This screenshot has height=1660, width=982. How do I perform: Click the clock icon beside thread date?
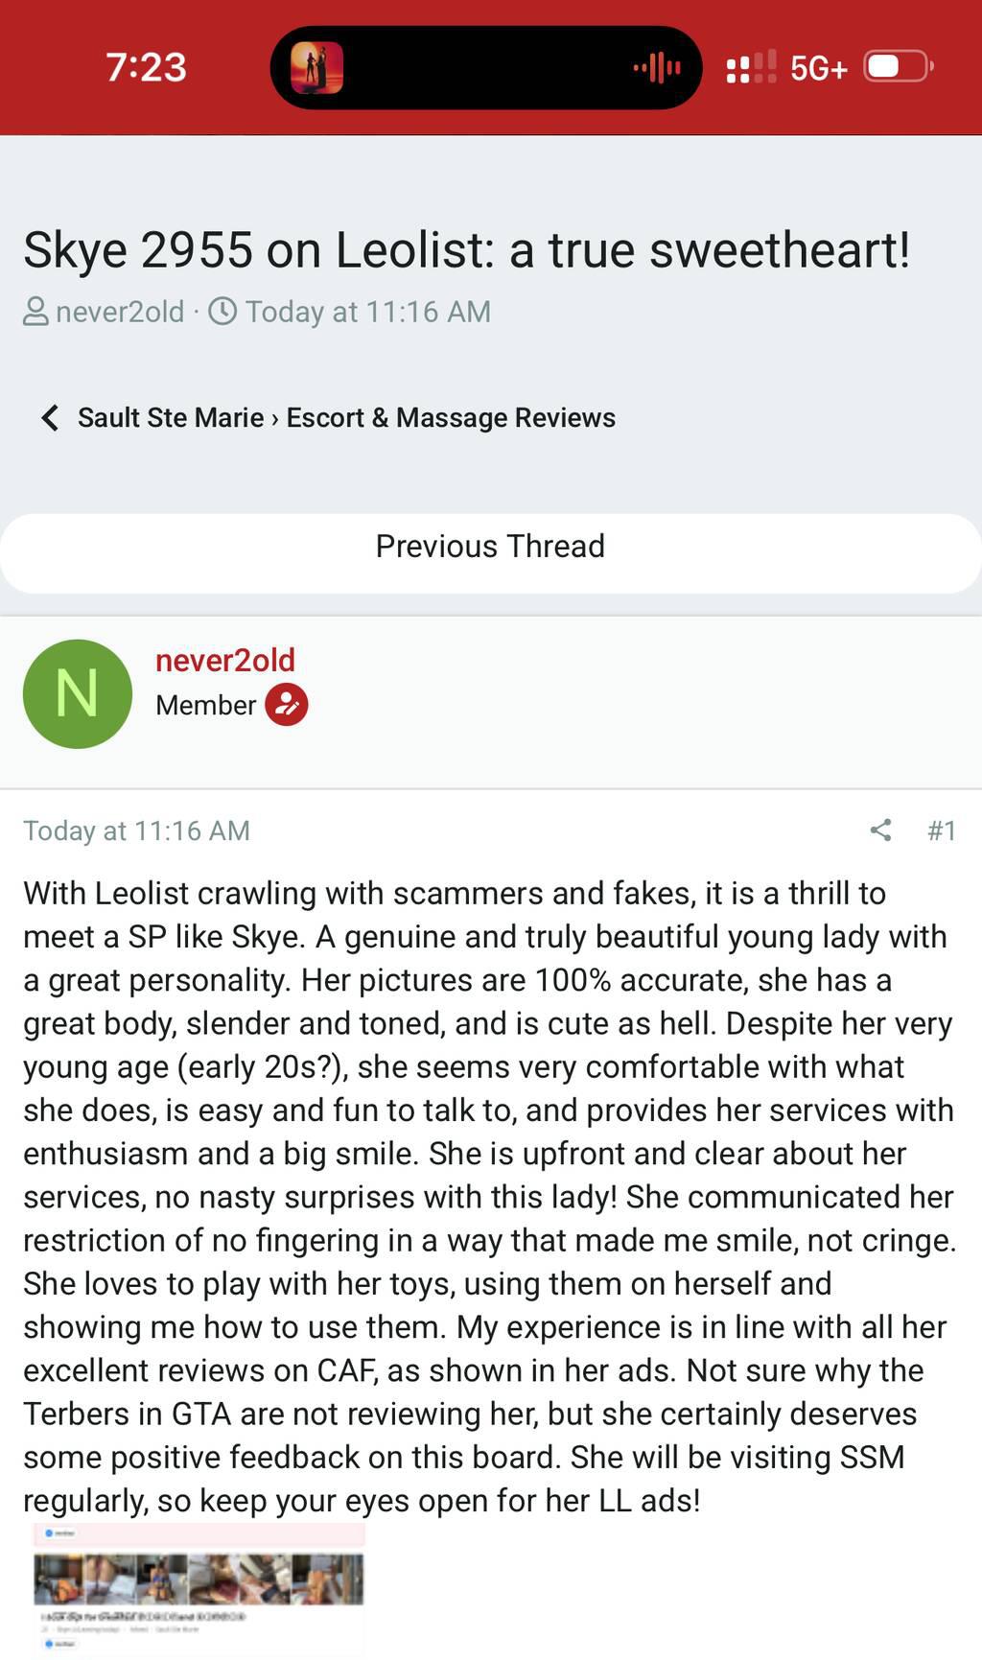[222, 312]
